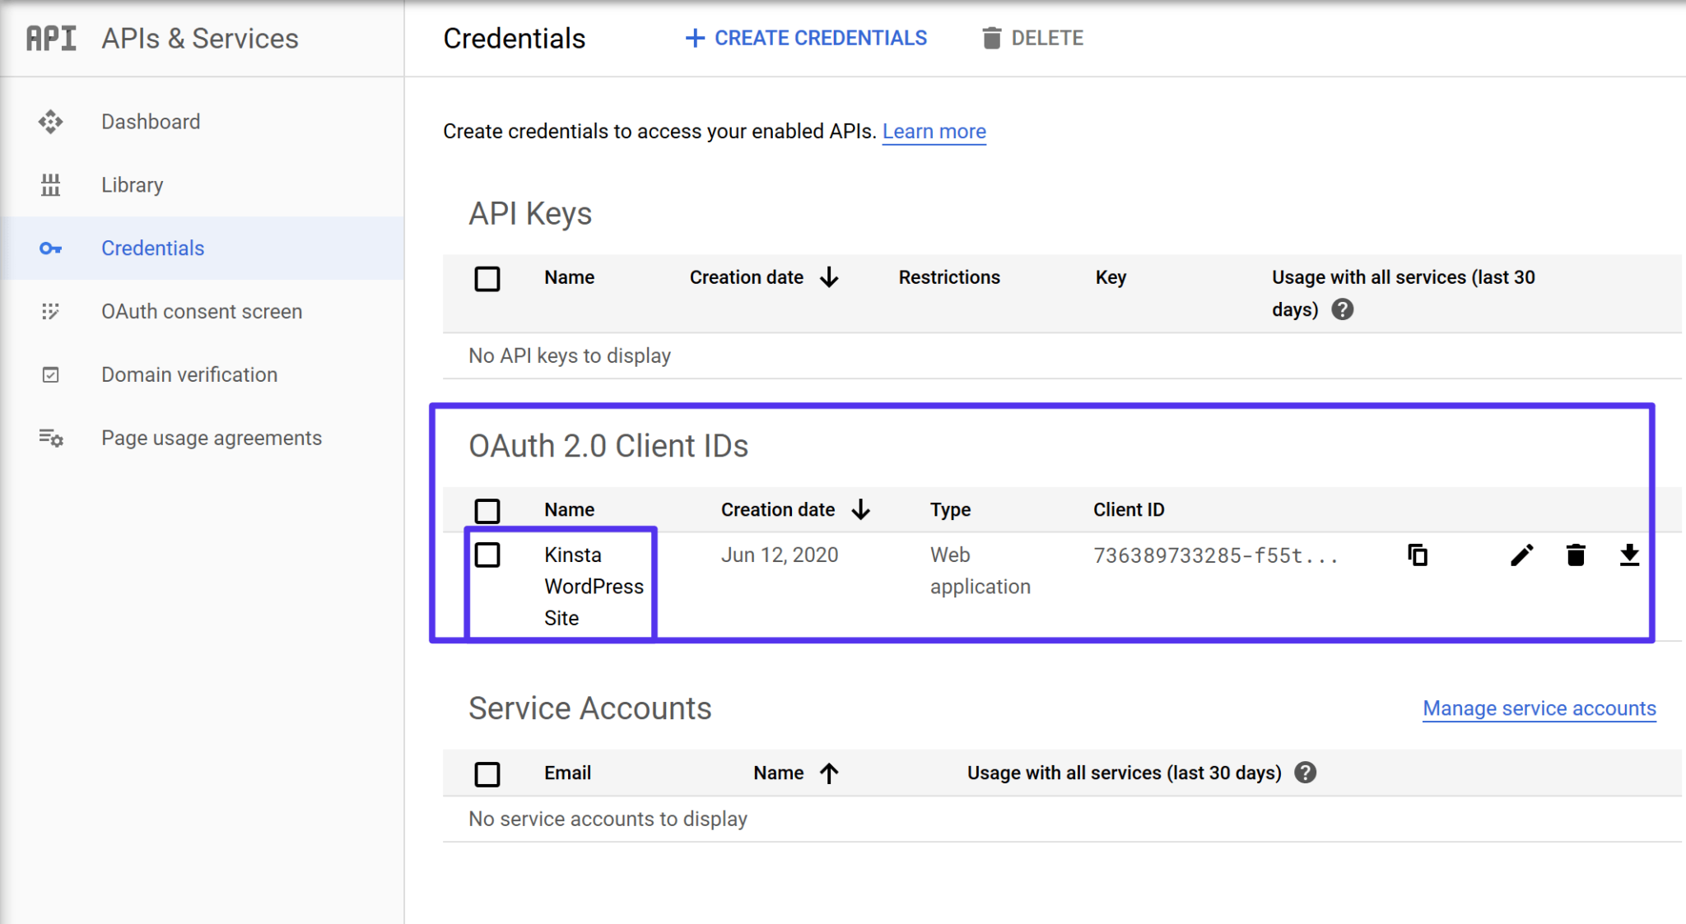Select the Library icon in the sidebar

(x=50, y=184)
